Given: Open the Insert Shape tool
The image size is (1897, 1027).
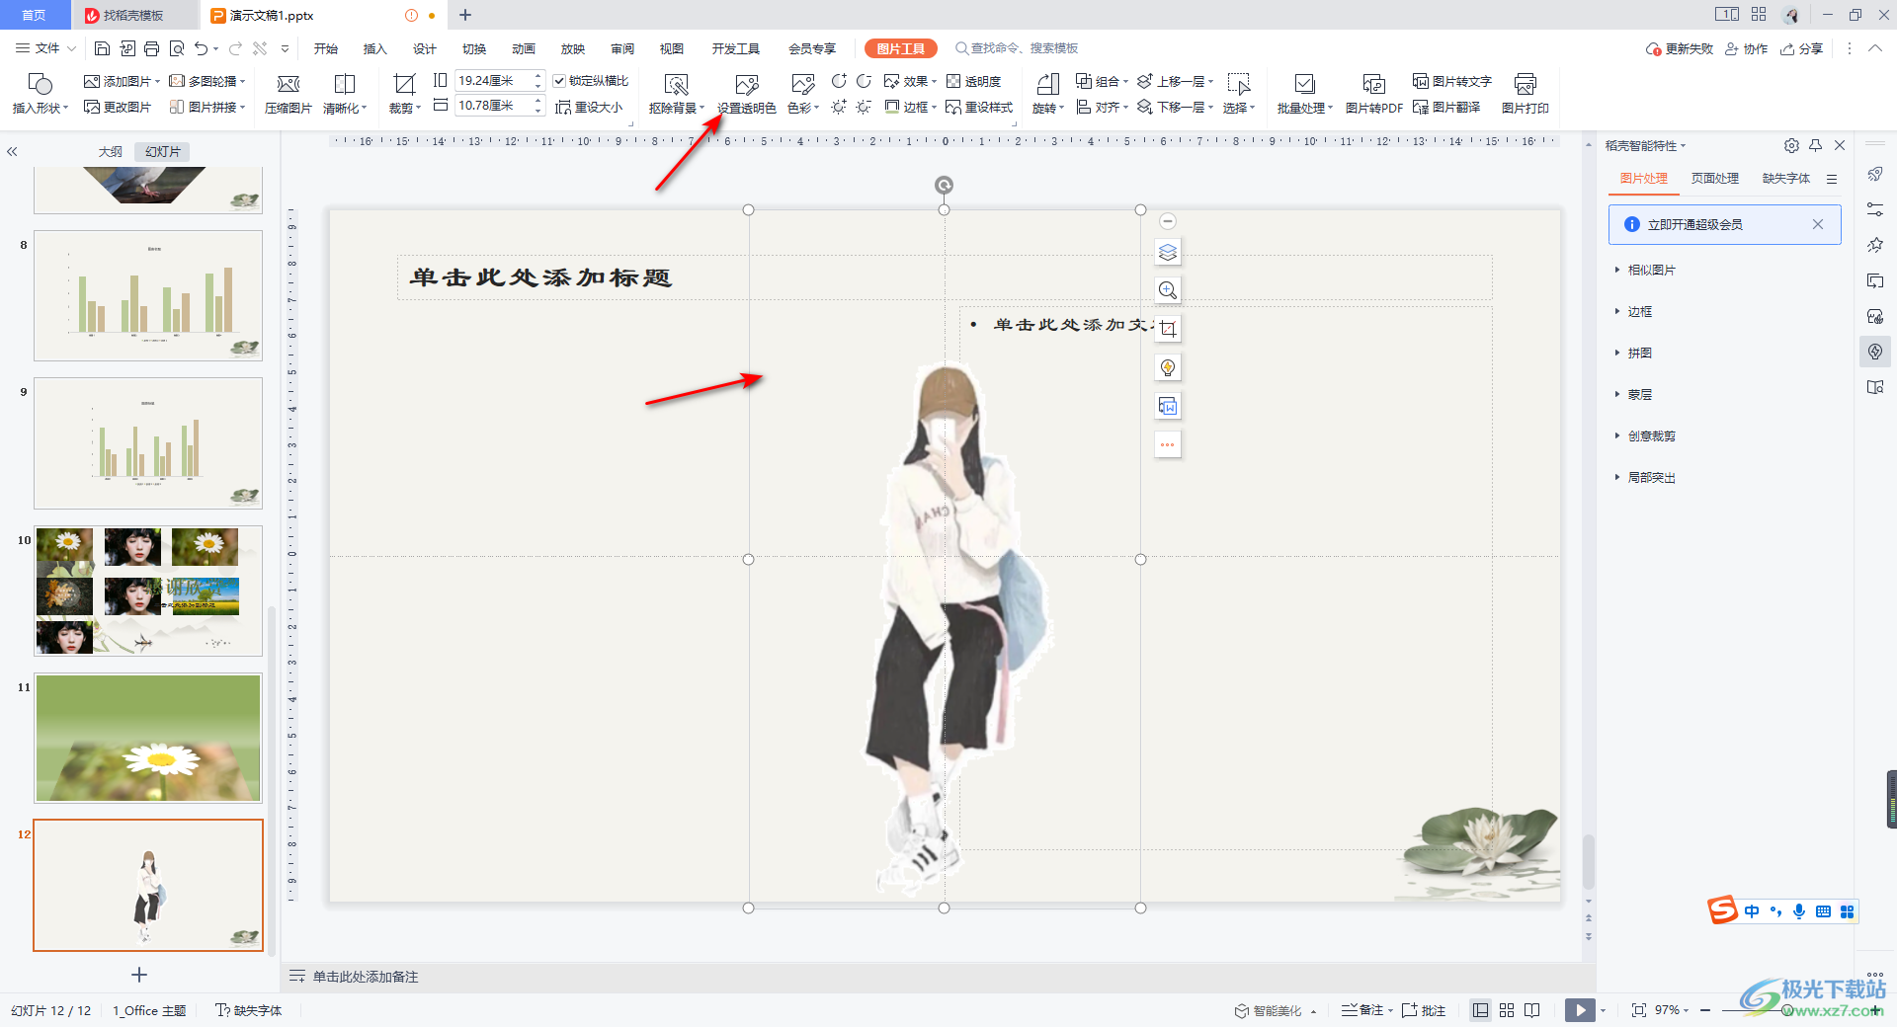Looking at the screenshot, I should [40, 94].
